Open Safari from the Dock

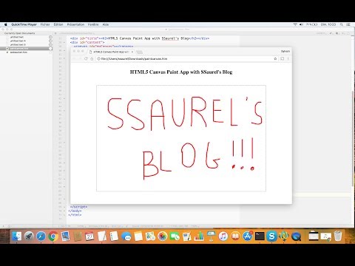pyautogui.click(x=41, y=236)
